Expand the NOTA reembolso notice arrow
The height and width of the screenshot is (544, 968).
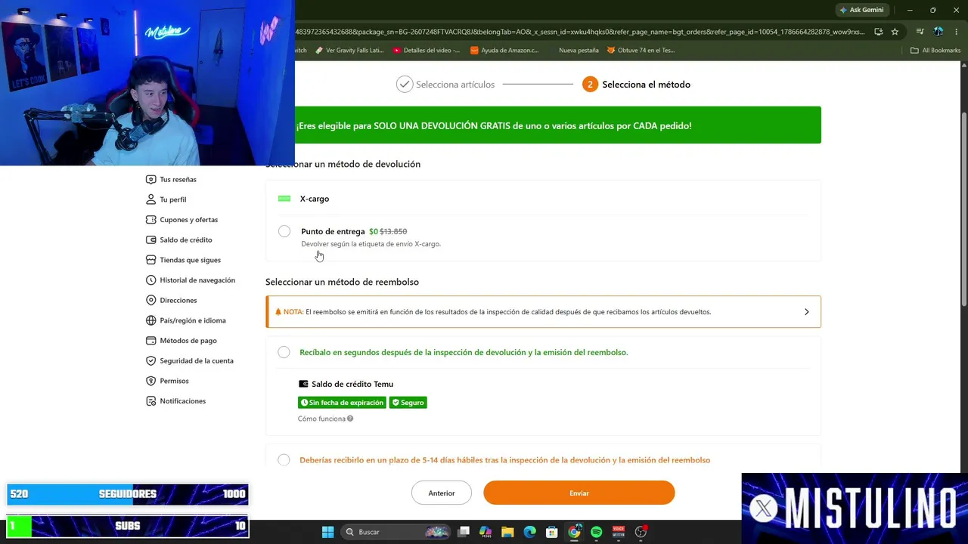[806, 312]
